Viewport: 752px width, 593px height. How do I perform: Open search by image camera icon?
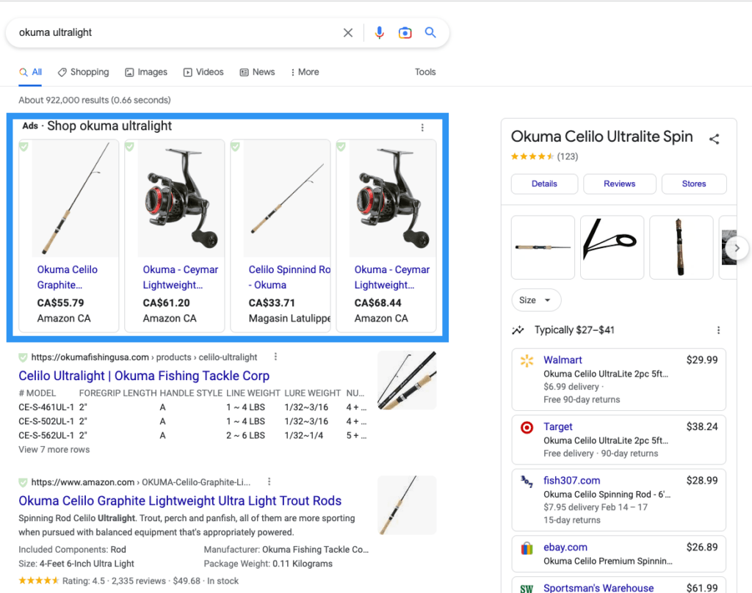point(405,32)
